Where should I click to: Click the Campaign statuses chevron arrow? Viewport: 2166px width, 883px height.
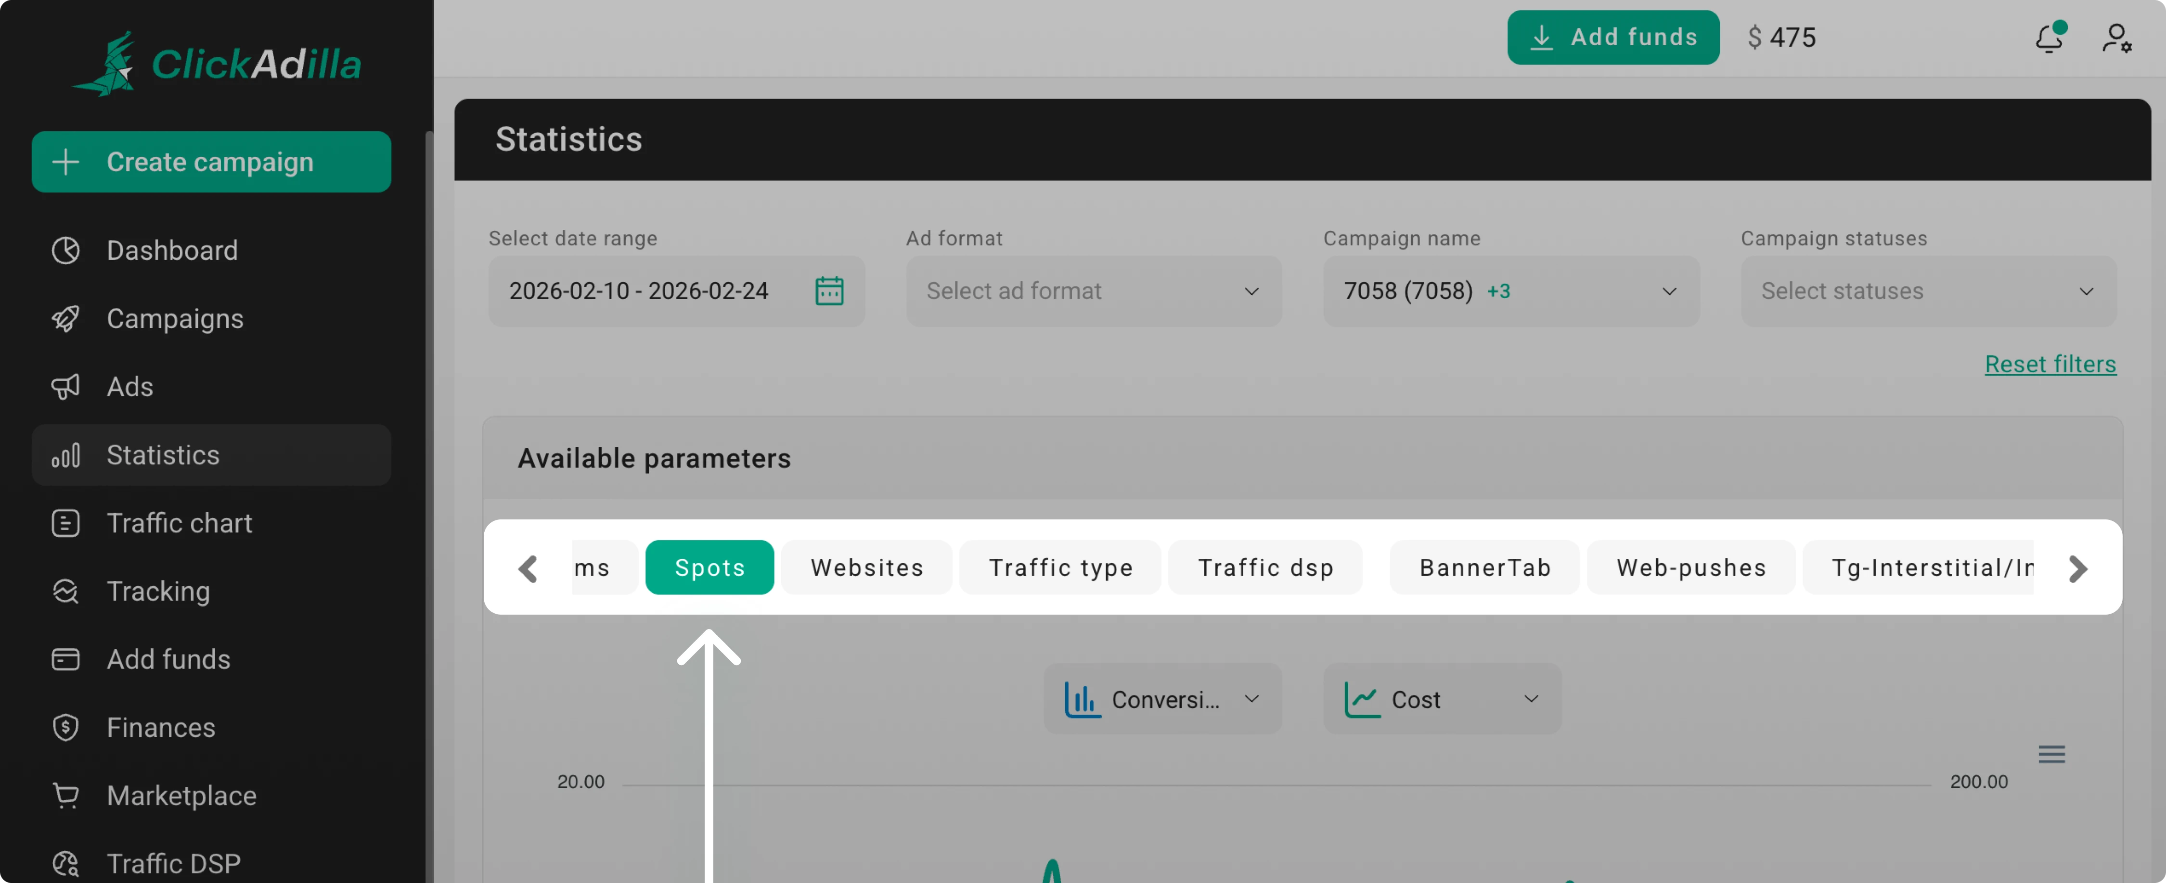pos(2086,290)
